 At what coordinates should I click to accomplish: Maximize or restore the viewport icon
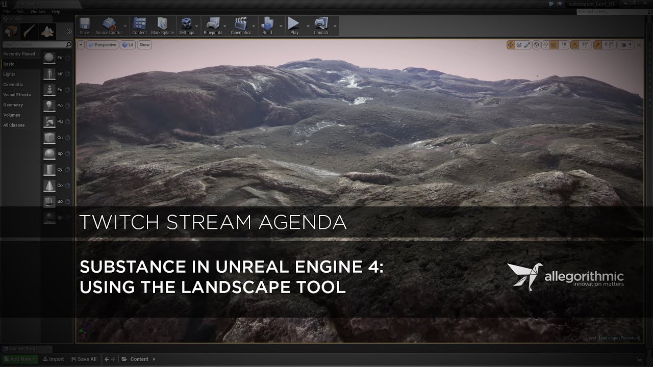click(x=639, y=45)
